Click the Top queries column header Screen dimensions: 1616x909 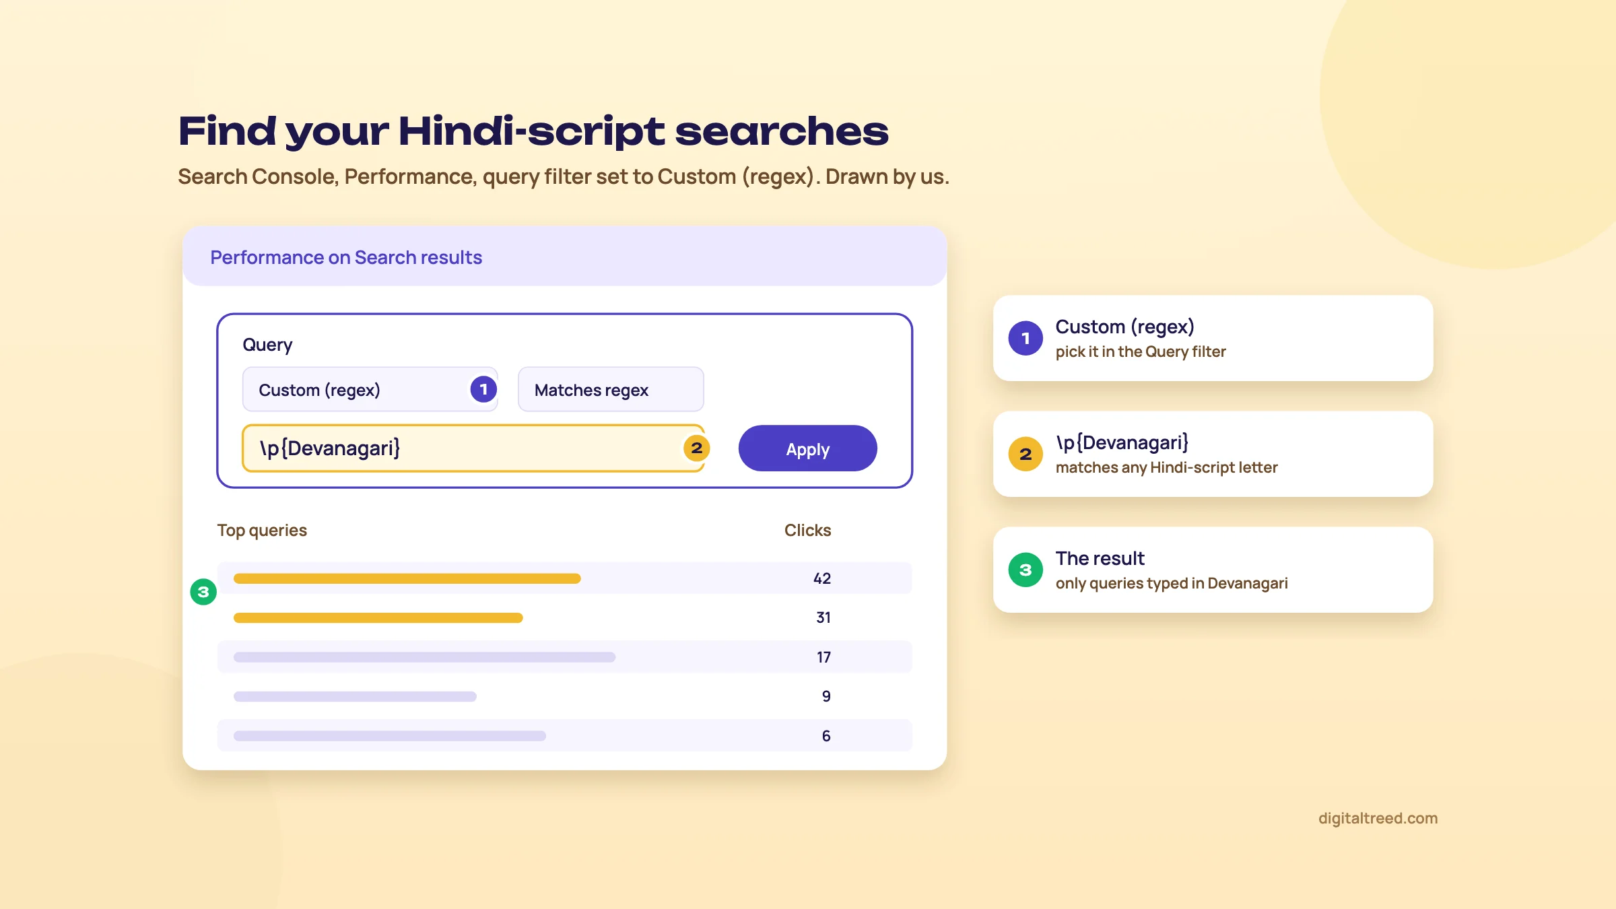point(262,531)
